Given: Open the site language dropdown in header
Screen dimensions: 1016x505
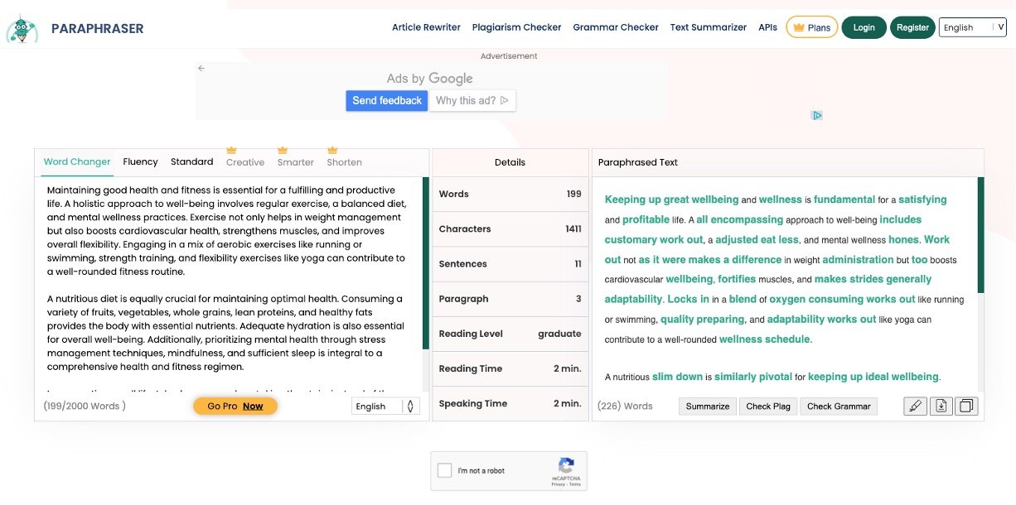Looking at the screenshot, I should tap(972, 27).
